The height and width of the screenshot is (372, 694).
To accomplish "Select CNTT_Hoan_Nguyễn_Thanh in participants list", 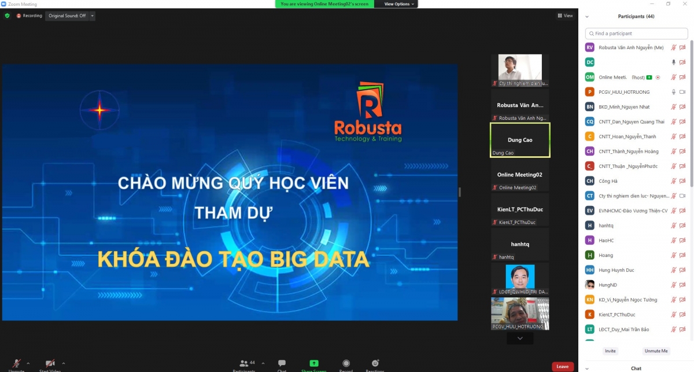I will pyautogui.click(x=636, y=137).
